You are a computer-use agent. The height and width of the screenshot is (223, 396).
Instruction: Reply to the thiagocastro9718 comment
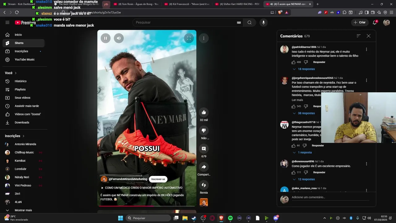318,146
